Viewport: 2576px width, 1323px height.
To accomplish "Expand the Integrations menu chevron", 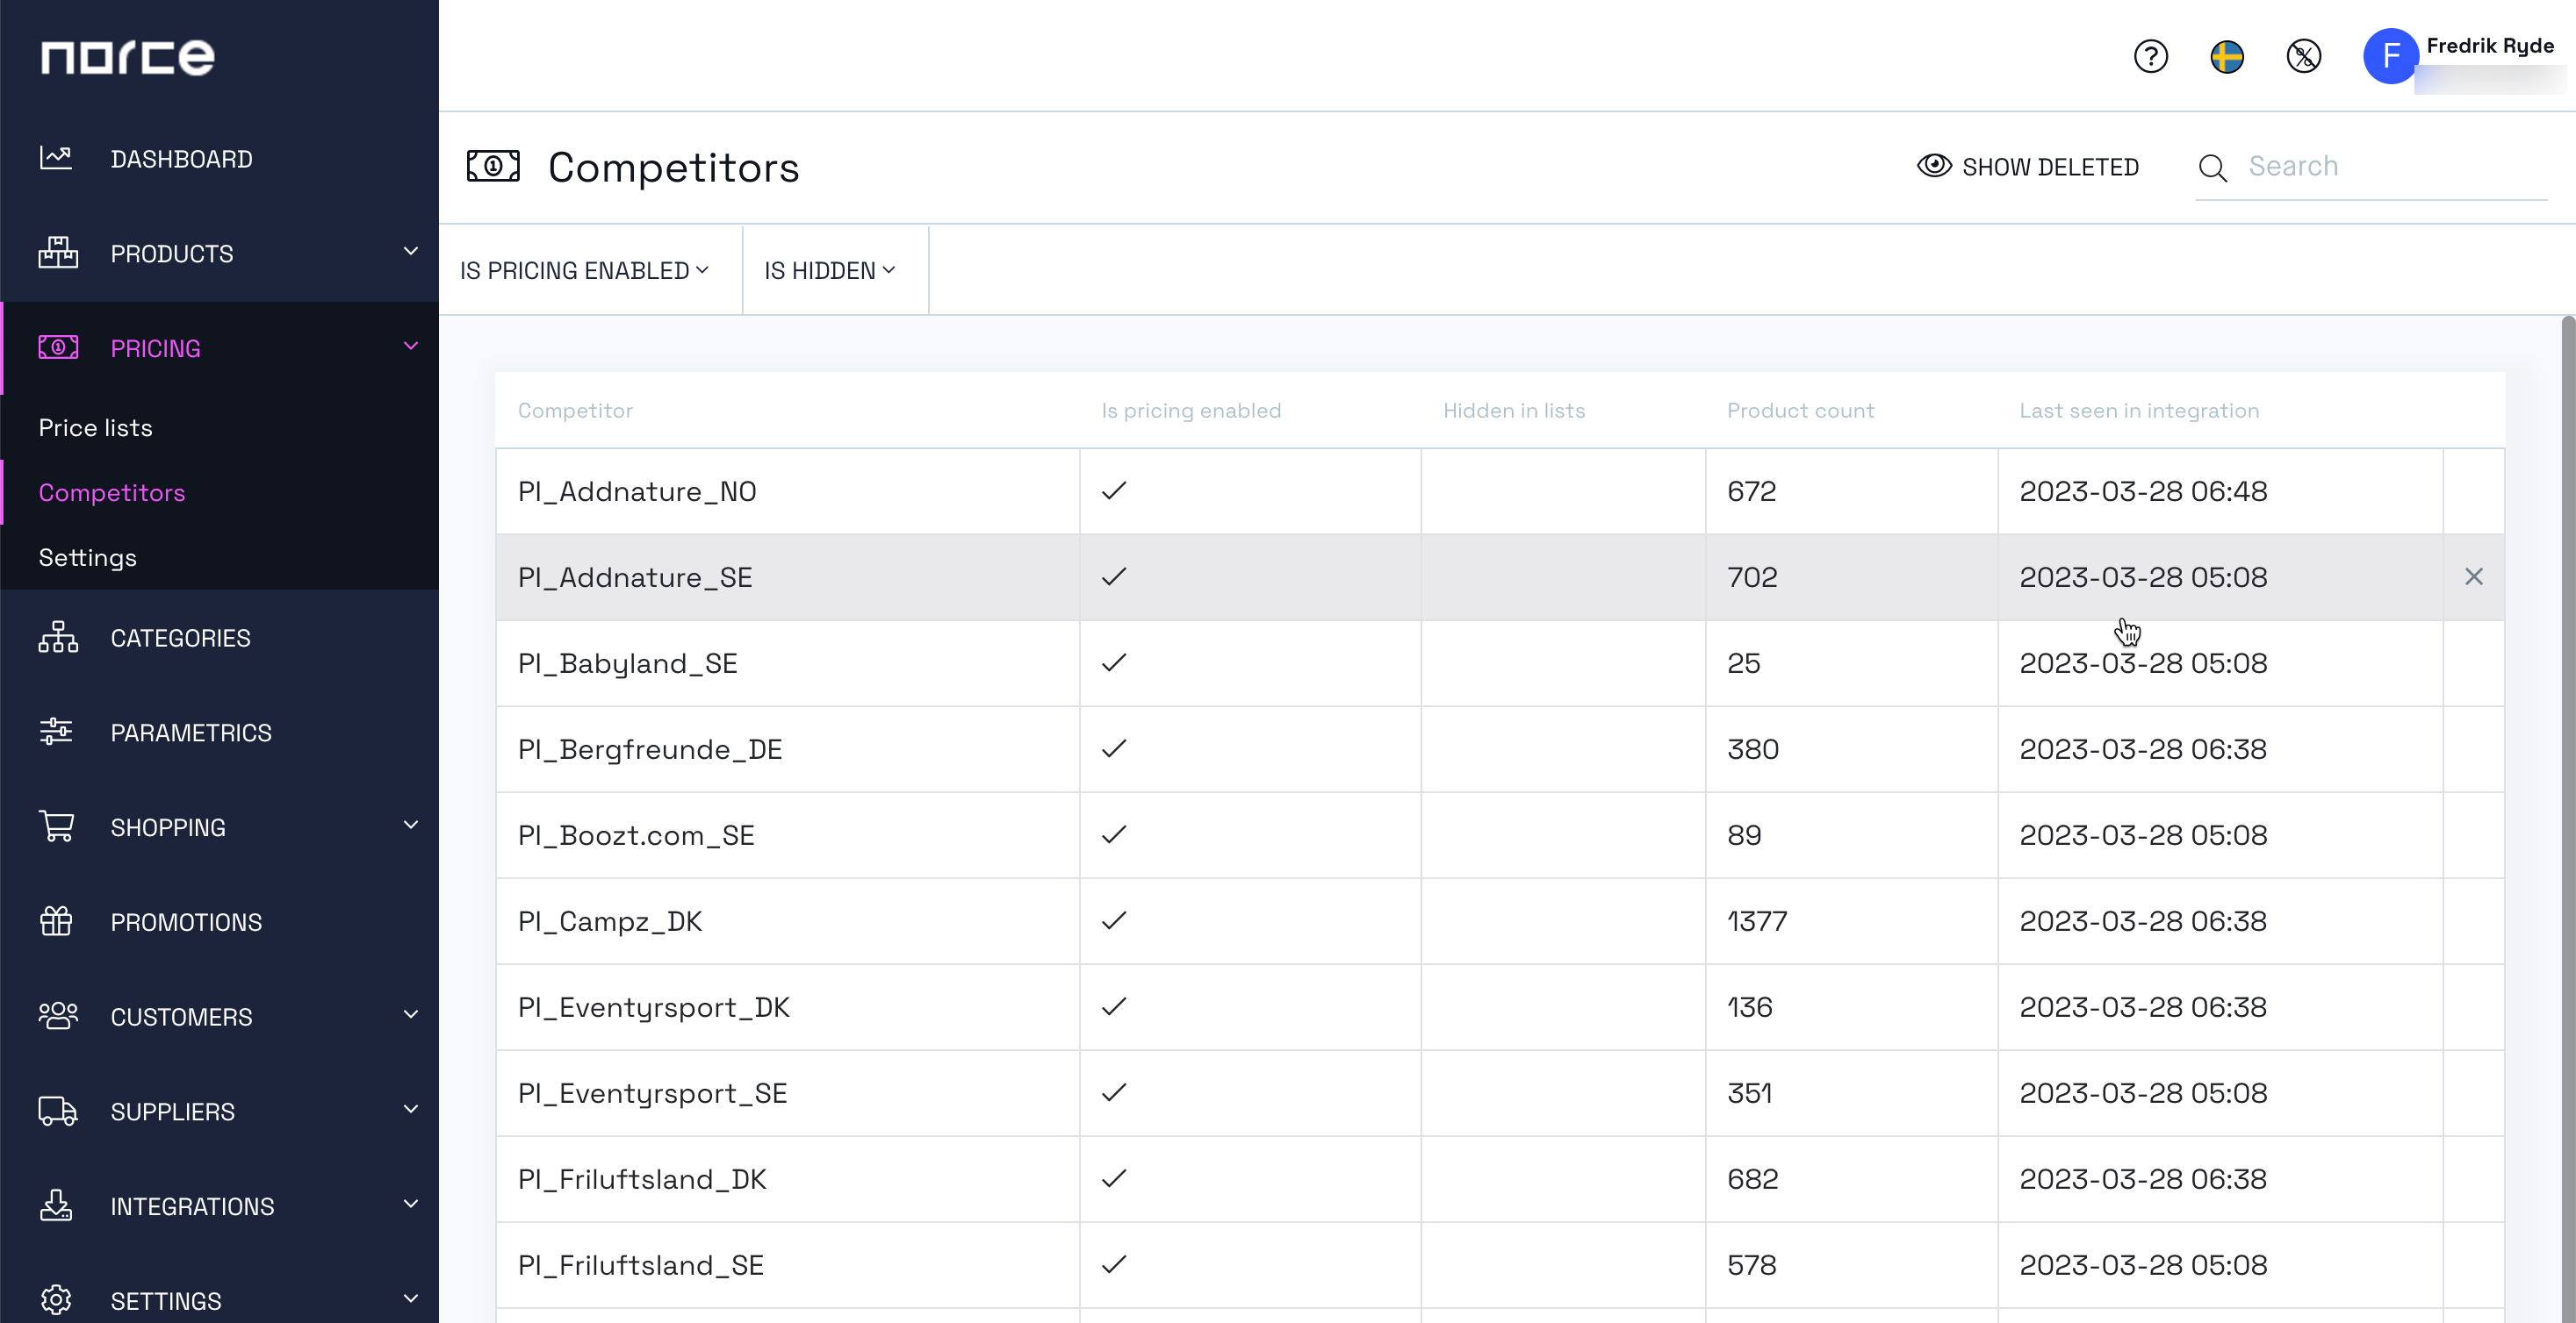I will click(410, 1204).
